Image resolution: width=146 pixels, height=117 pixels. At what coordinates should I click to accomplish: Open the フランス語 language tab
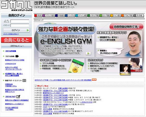tap(48, 16)
